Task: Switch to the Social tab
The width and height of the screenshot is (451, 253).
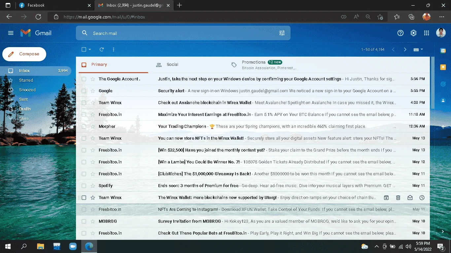Action: 188,65
